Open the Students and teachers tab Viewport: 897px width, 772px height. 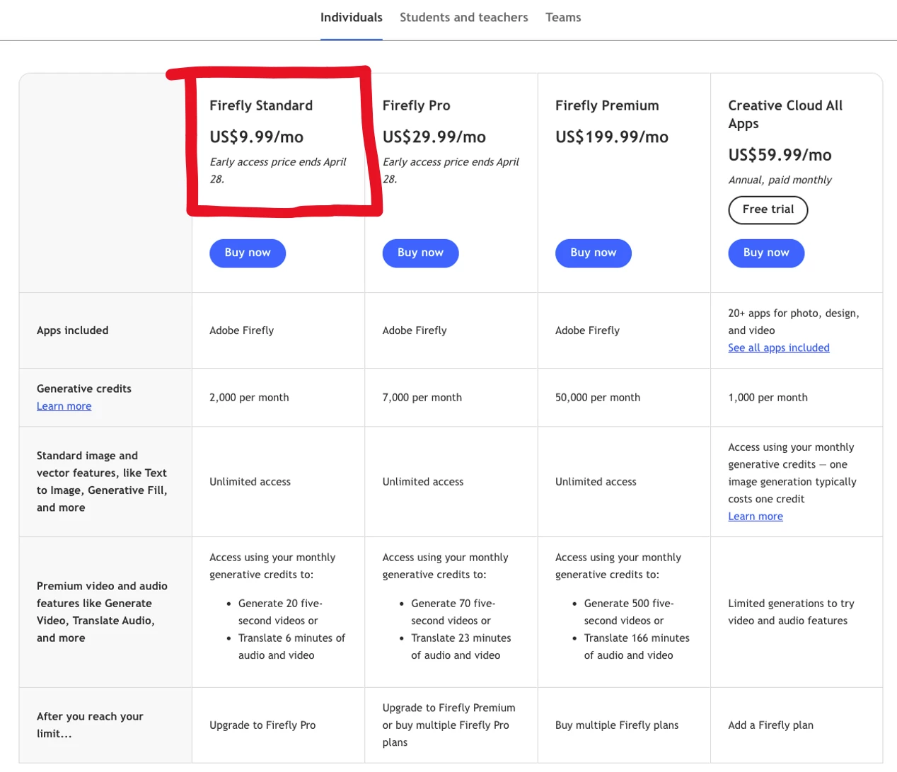(463, 18)
